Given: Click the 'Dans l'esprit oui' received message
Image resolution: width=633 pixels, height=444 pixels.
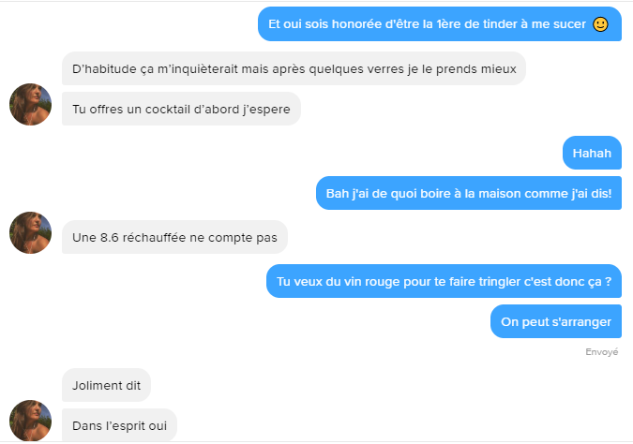Looking at the screenshot, I should [x=119, y=425].
